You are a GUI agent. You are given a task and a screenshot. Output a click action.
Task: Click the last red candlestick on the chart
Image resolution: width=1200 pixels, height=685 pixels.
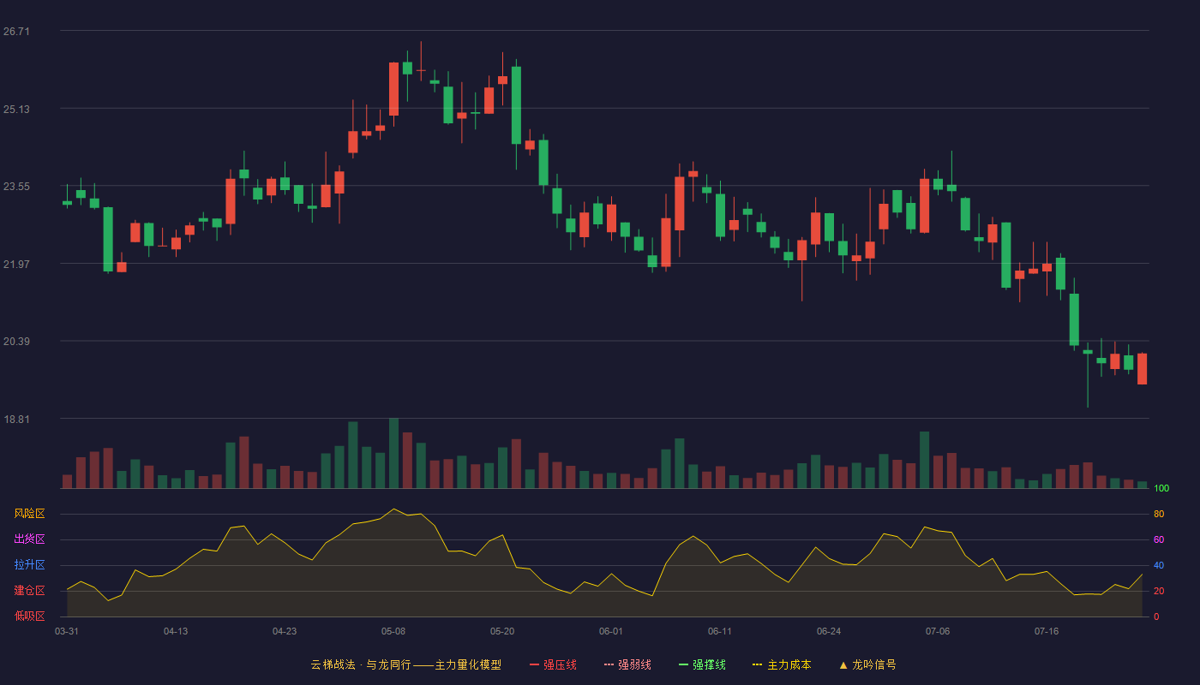click(x=1142, y=369)
